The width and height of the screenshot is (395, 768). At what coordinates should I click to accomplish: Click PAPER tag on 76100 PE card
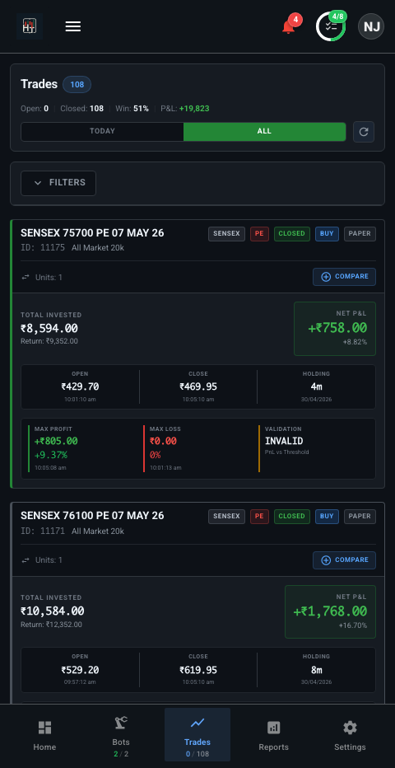[x=360, y=516]
